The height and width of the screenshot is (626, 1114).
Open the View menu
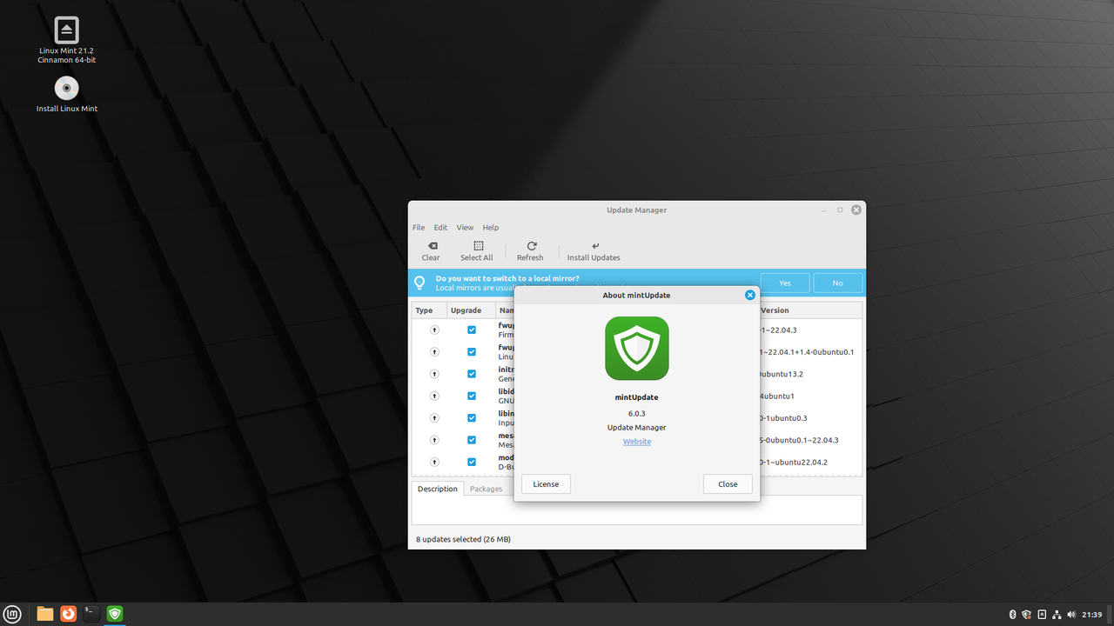click(x=466, y=228)
